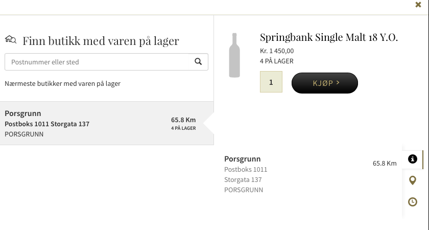429x230 pixels.
Task: Click the quantity field showing 1
Action: (x=271, y=82)
